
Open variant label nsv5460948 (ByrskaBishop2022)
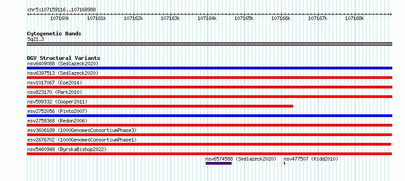point(67,149)
